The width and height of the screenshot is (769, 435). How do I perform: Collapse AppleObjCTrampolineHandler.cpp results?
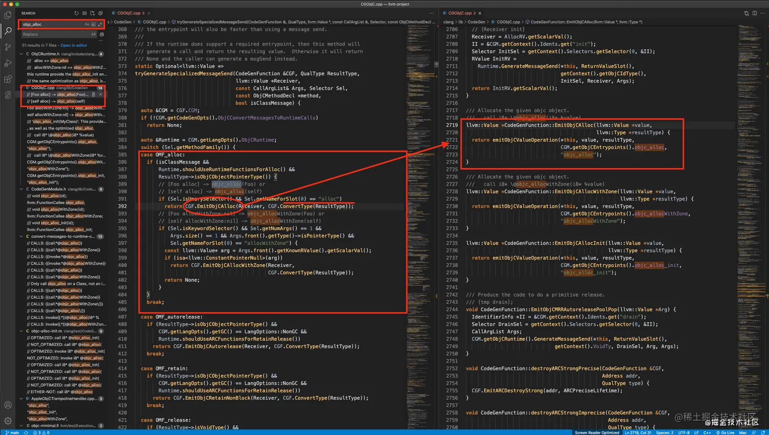21,398
